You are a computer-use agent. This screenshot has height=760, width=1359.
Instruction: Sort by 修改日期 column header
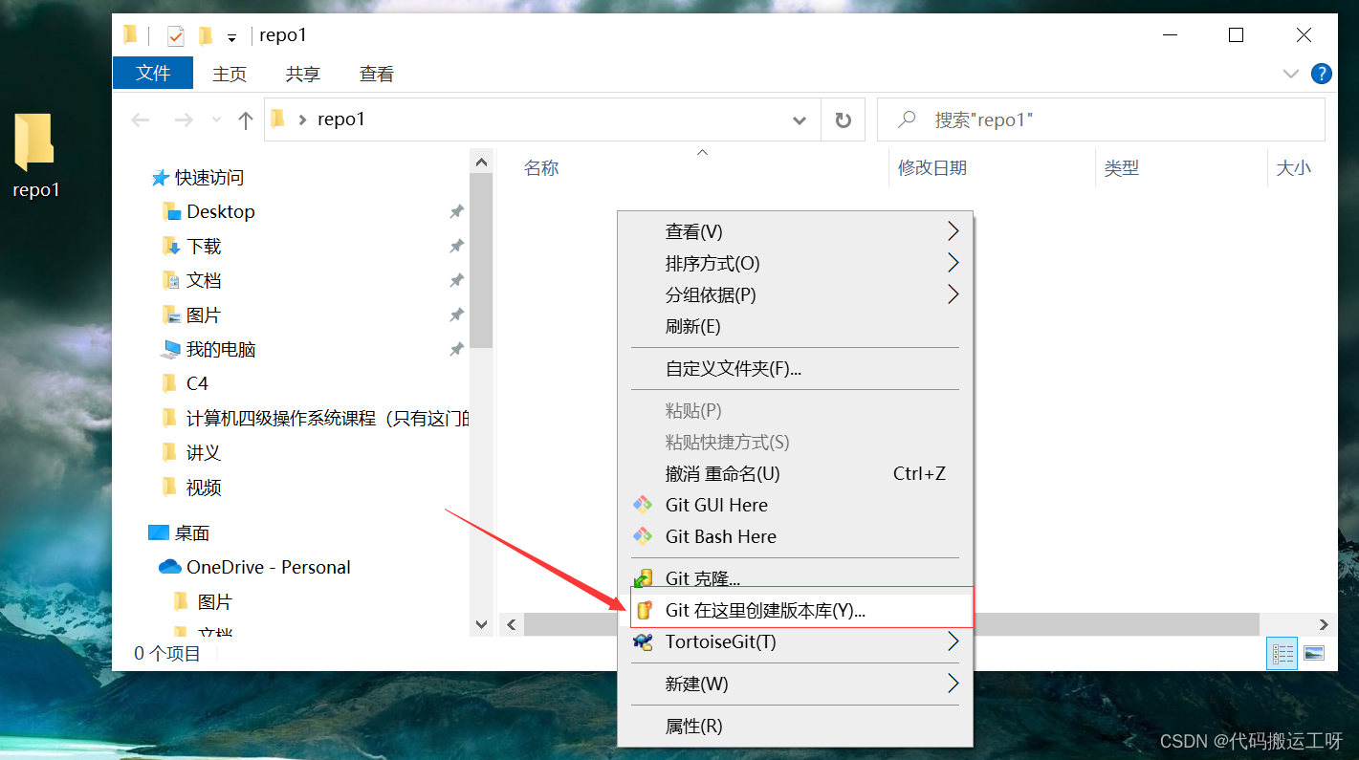pyautogui.click(x=932, y=168)
